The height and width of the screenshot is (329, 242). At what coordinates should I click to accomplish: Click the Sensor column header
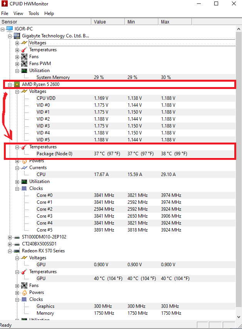[45, 22]
